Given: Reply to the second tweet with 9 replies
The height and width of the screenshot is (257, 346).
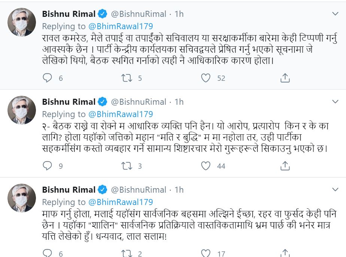Looking at the screenshot, I should (x=48, y=165).
